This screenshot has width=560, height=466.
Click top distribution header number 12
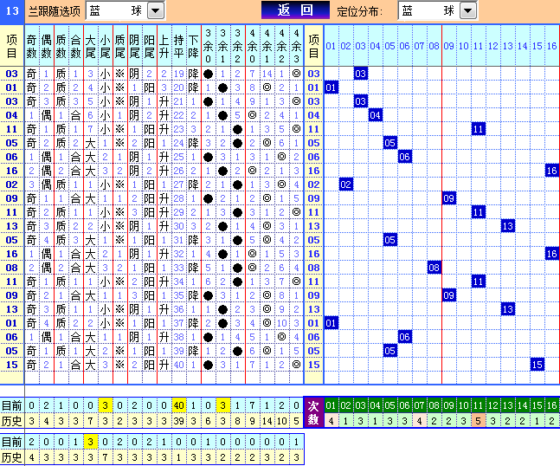[492, 46]
